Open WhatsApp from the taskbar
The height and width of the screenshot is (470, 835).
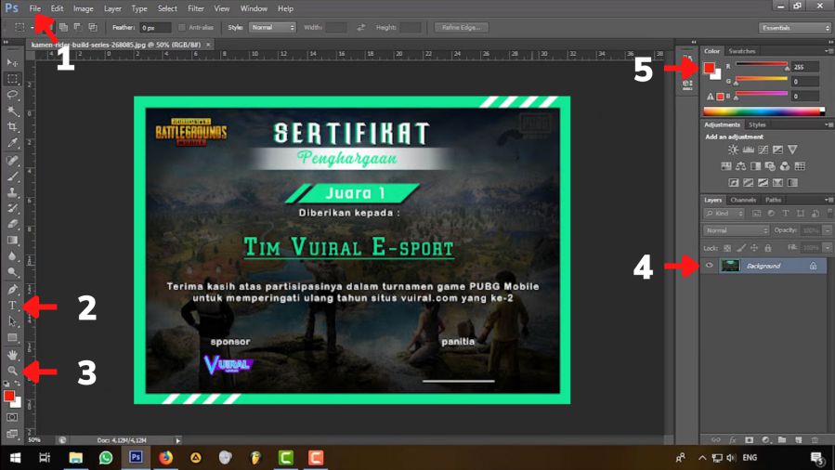point(106,458)
